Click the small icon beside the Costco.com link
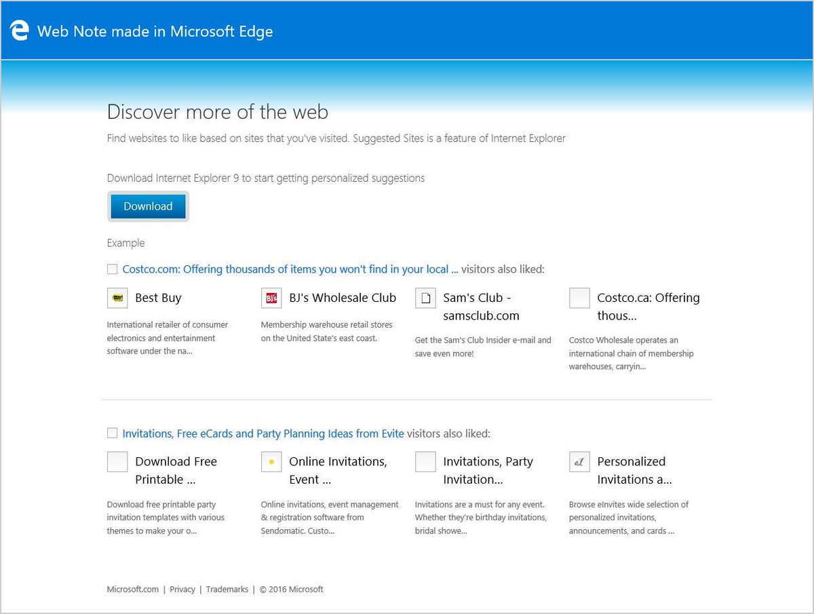 click(112, 269)
